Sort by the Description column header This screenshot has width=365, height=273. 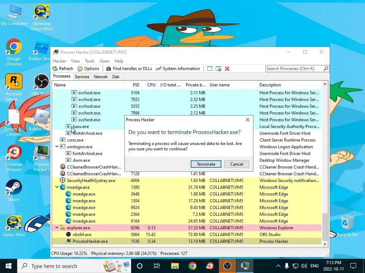coord(289,85)
